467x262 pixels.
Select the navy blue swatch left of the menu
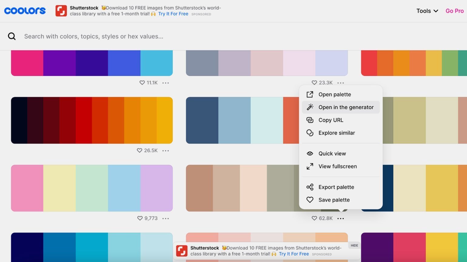tap(202, 120)
